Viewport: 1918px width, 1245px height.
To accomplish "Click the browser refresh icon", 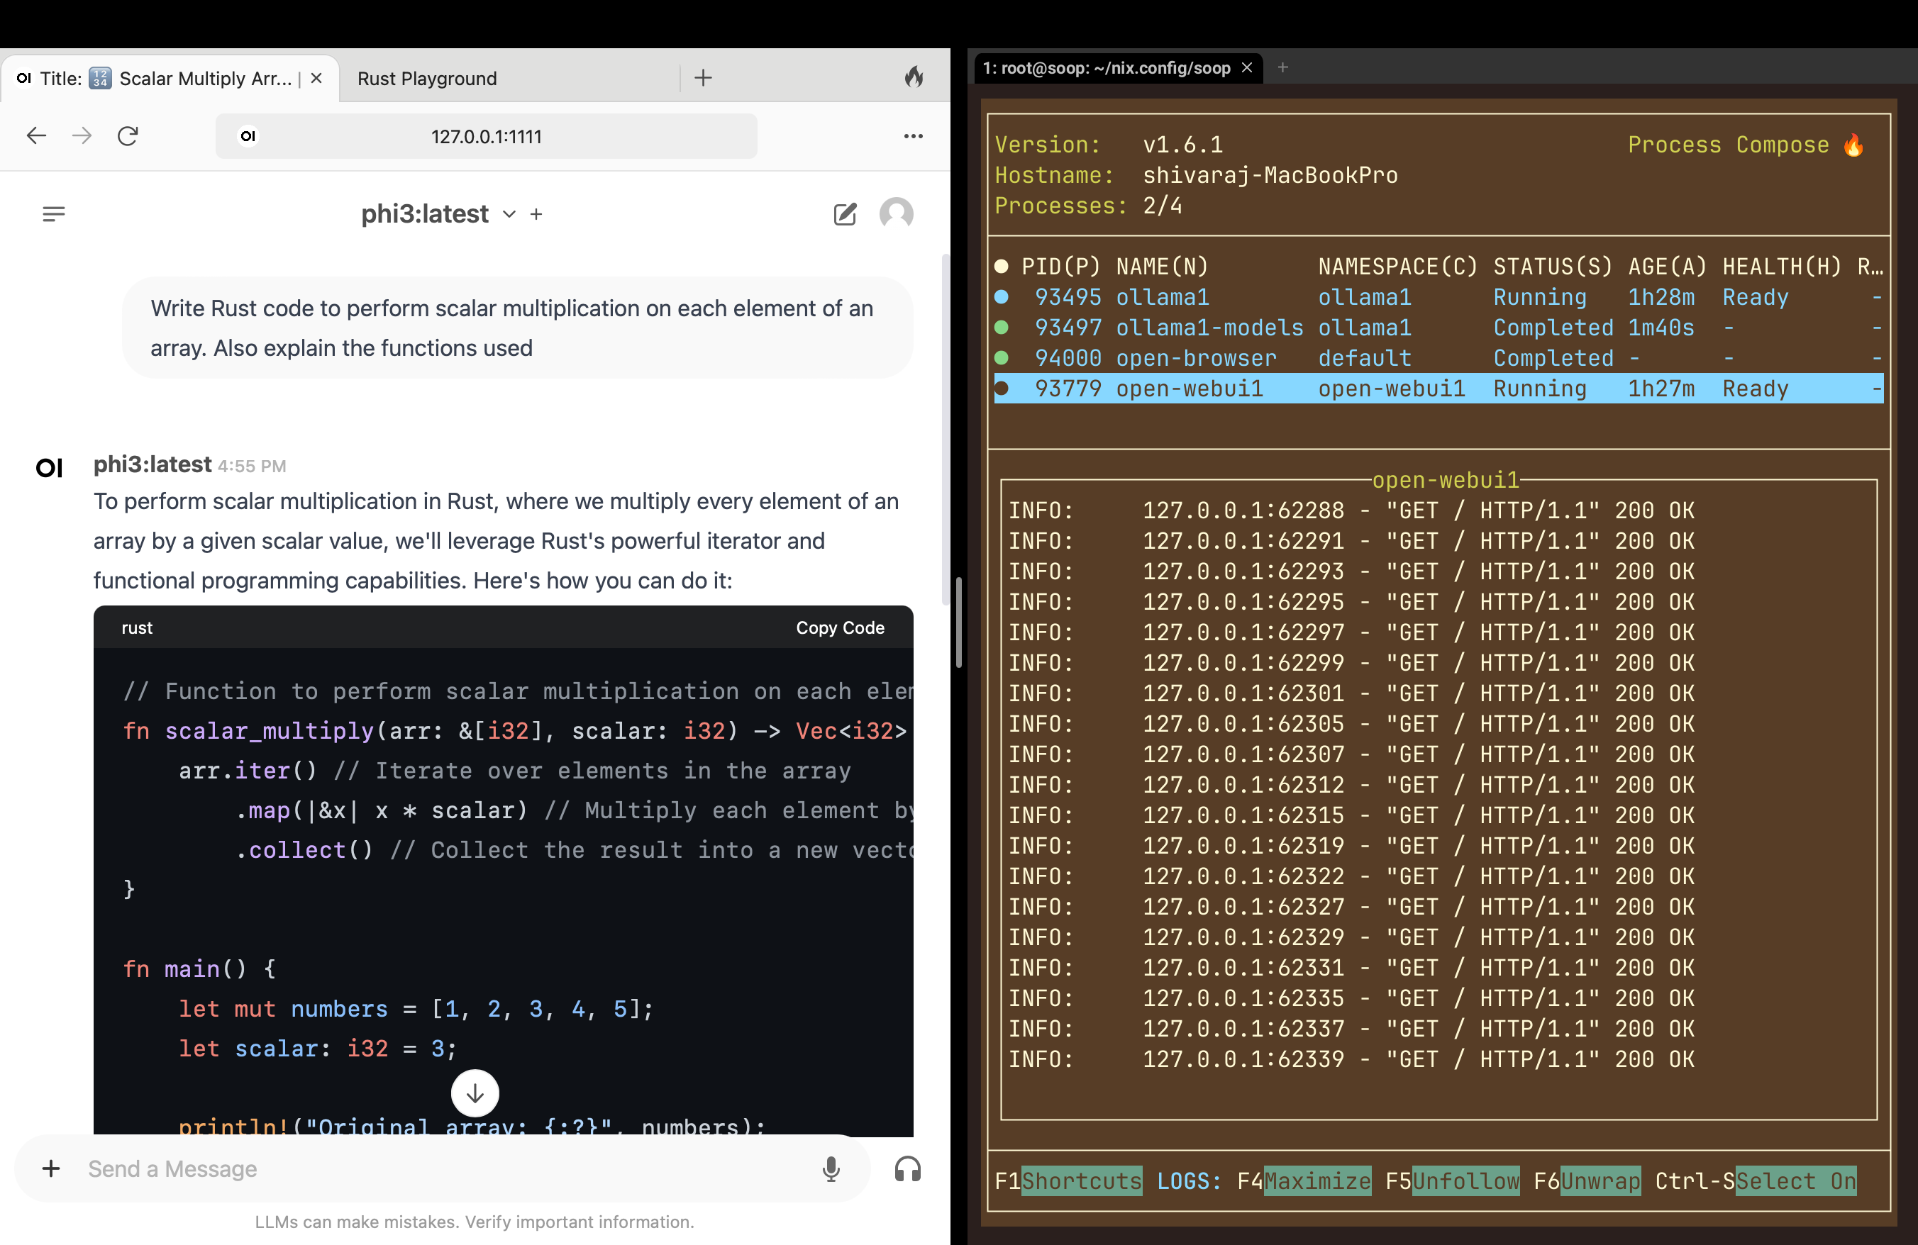I will coord(127,135).
